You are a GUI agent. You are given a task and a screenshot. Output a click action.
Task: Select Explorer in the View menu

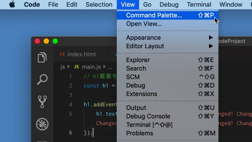point(167,60)
